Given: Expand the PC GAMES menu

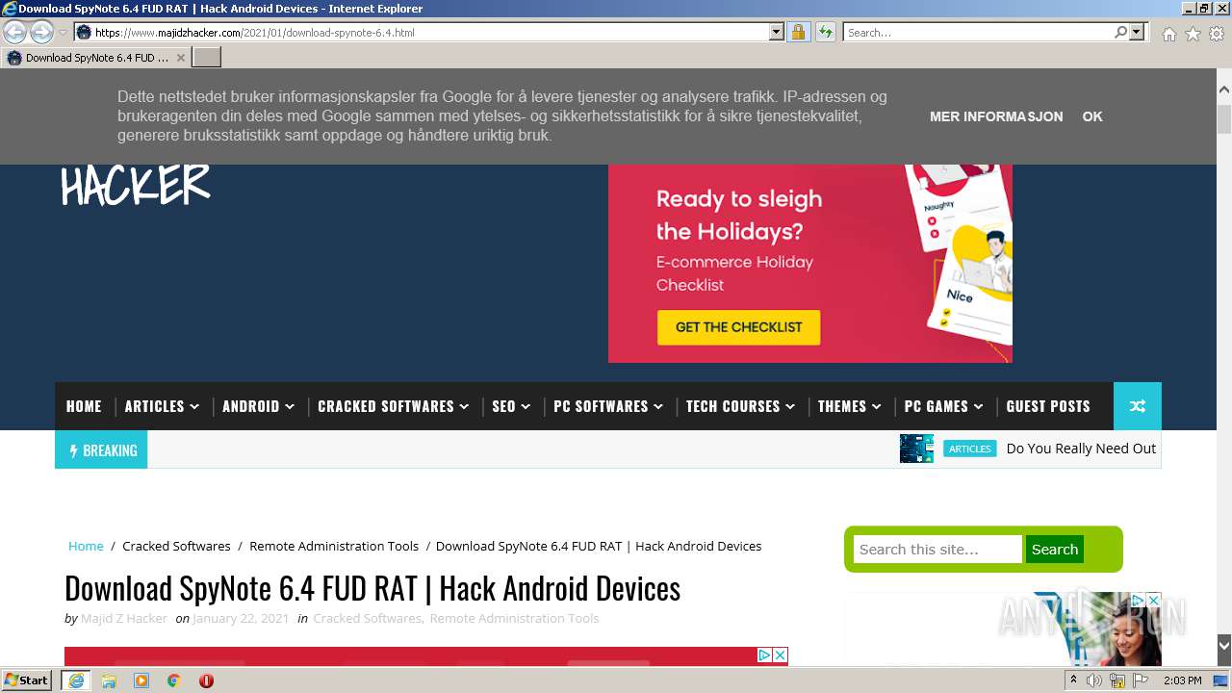Looking at the screenshot, I should (943, 406).
